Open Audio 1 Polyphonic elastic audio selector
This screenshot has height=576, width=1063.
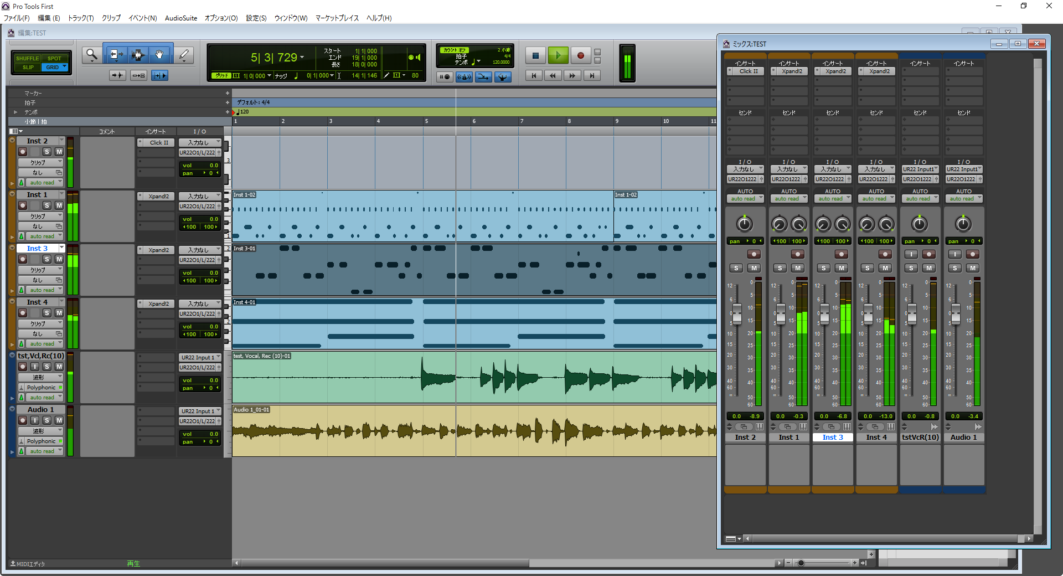click(44, 441)
